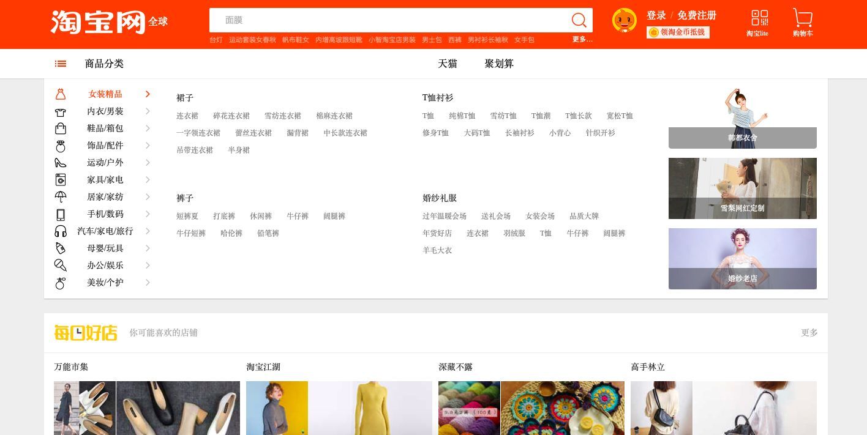Image resolution: width=867 pixels, height=435 pixels.
Task: Click the search magnifier icon
Action: tap(579, 20)
